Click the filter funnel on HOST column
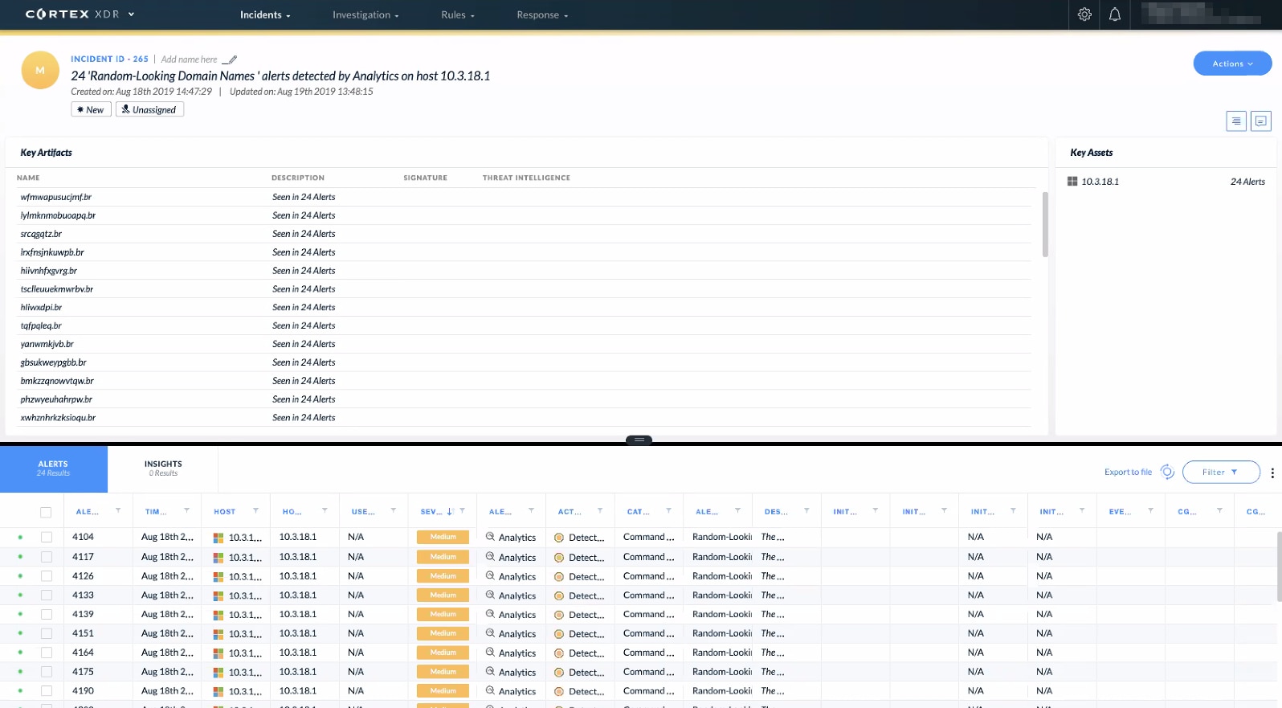Image resolution: width=1282 pixels, height=708 pixels. coord(256,511)
